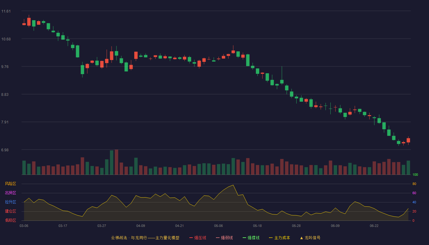Screen dimensions: 429x245
Task: Click the 60 indicator scale label
Action: (414, 193)
